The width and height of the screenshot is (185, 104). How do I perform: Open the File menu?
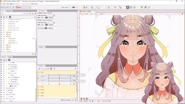point(1,4)
